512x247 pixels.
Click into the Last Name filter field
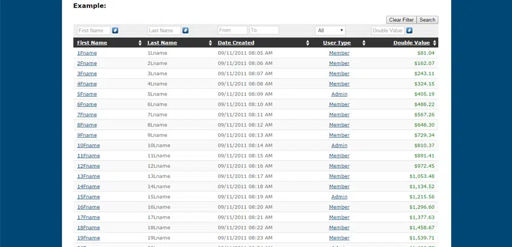[164, 30]
